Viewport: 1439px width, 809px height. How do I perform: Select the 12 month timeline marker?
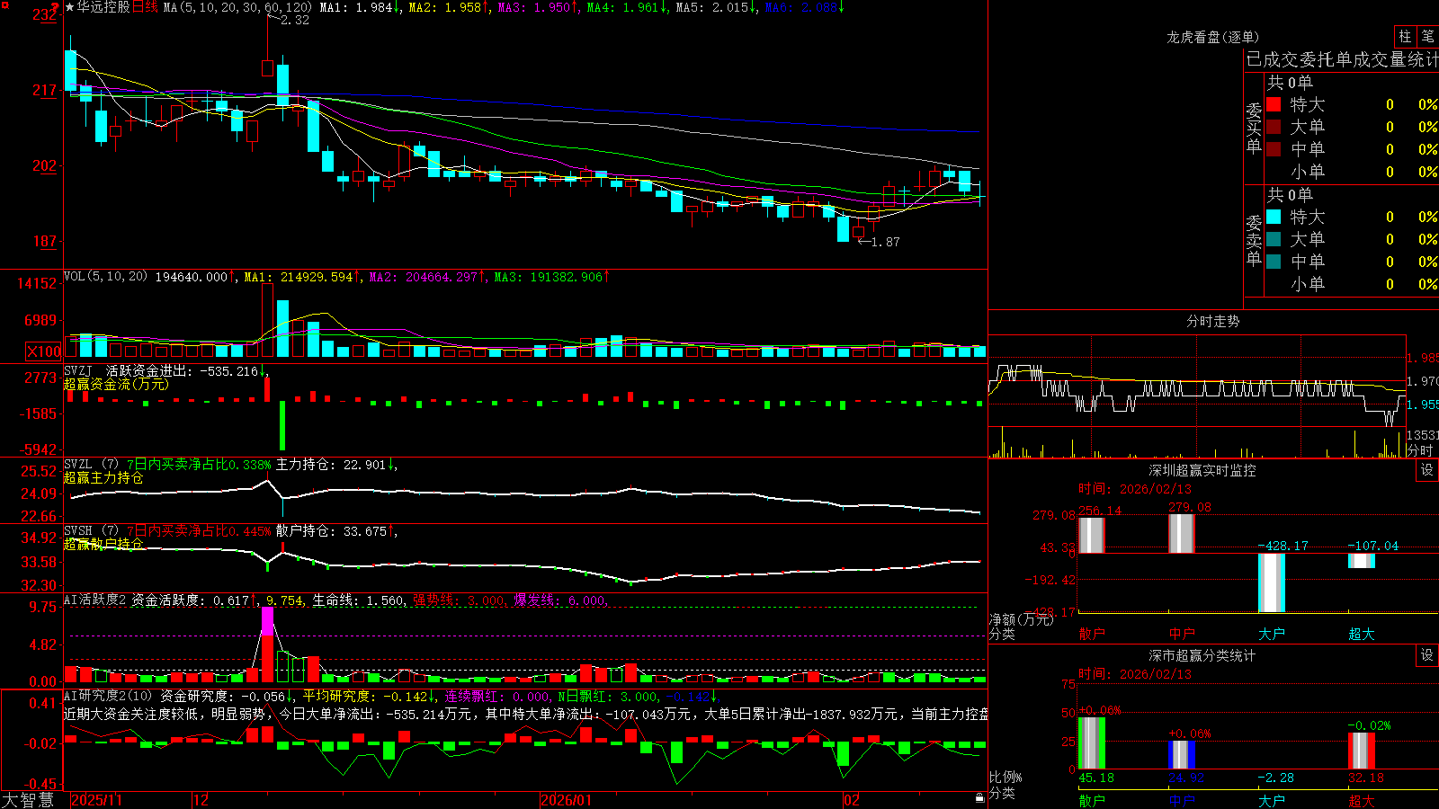click(x=201, y=800)
